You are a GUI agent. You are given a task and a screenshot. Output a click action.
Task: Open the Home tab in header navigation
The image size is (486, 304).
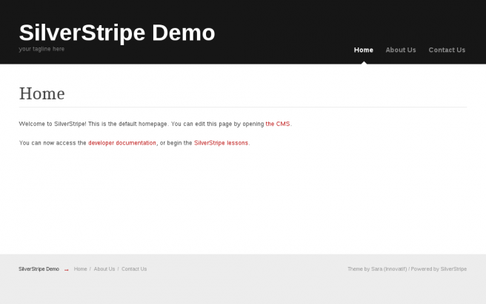(364, 50)
